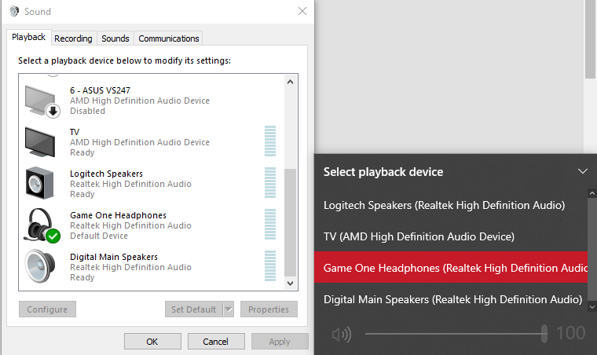The height and width of the screenshot is (355, 597).
Task: Choose Digital Main Speakers in flyout
Action: (x=451, y=299)
